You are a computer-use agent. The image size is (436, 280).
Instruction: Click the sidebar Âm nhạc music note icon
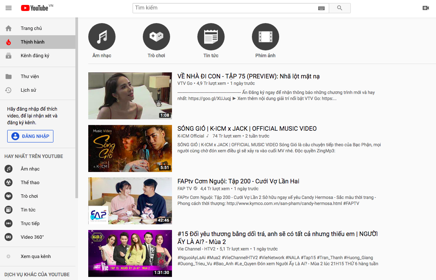point(9,169)
